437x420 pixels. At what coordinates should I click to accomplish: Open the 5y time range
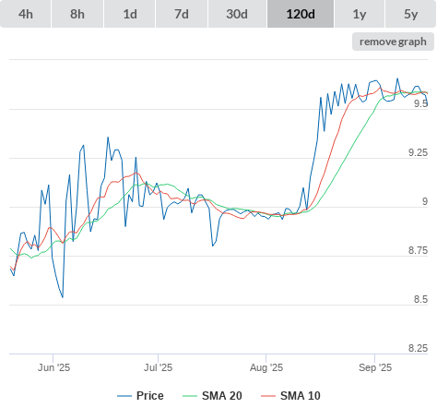pos(410,14)
